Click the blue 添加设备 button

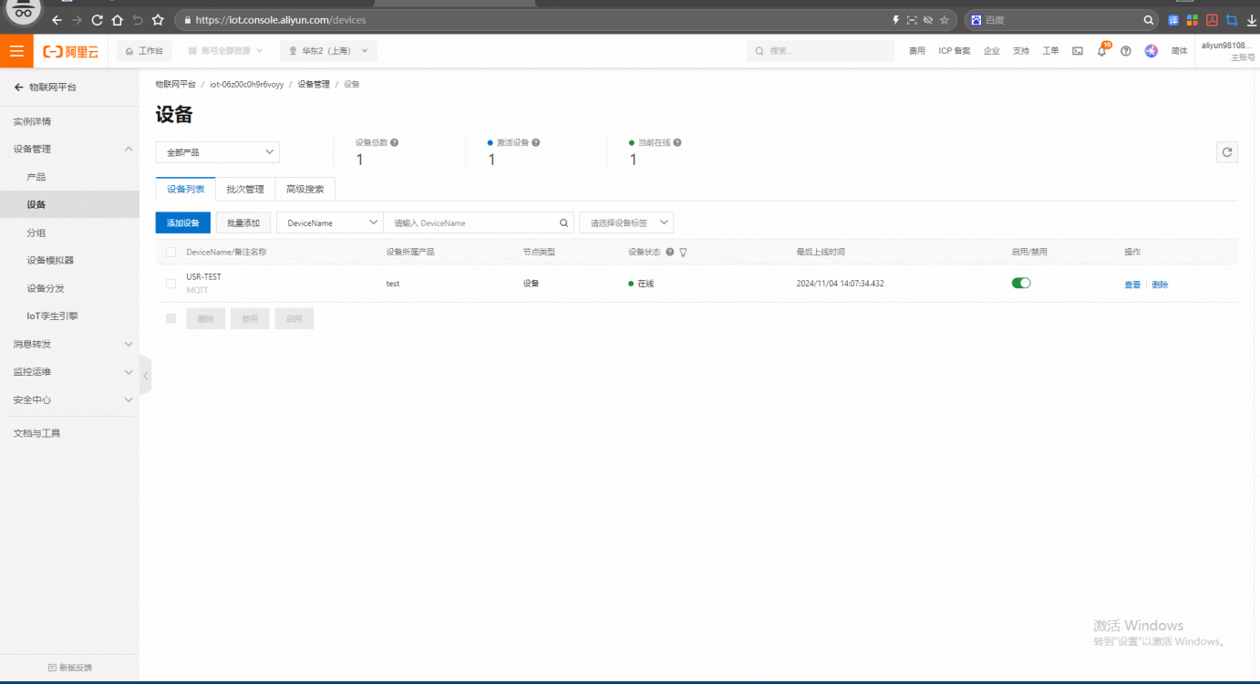coord(183,223)
